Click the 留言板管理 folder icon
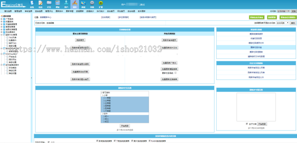Image resolution: width=297 pixels, height=143 pixels. [x=4, y=27]
